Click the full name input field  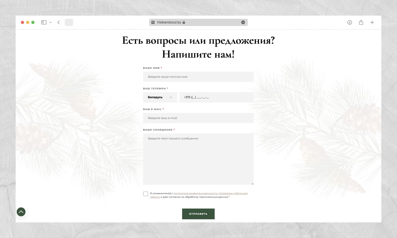point(198,77)
